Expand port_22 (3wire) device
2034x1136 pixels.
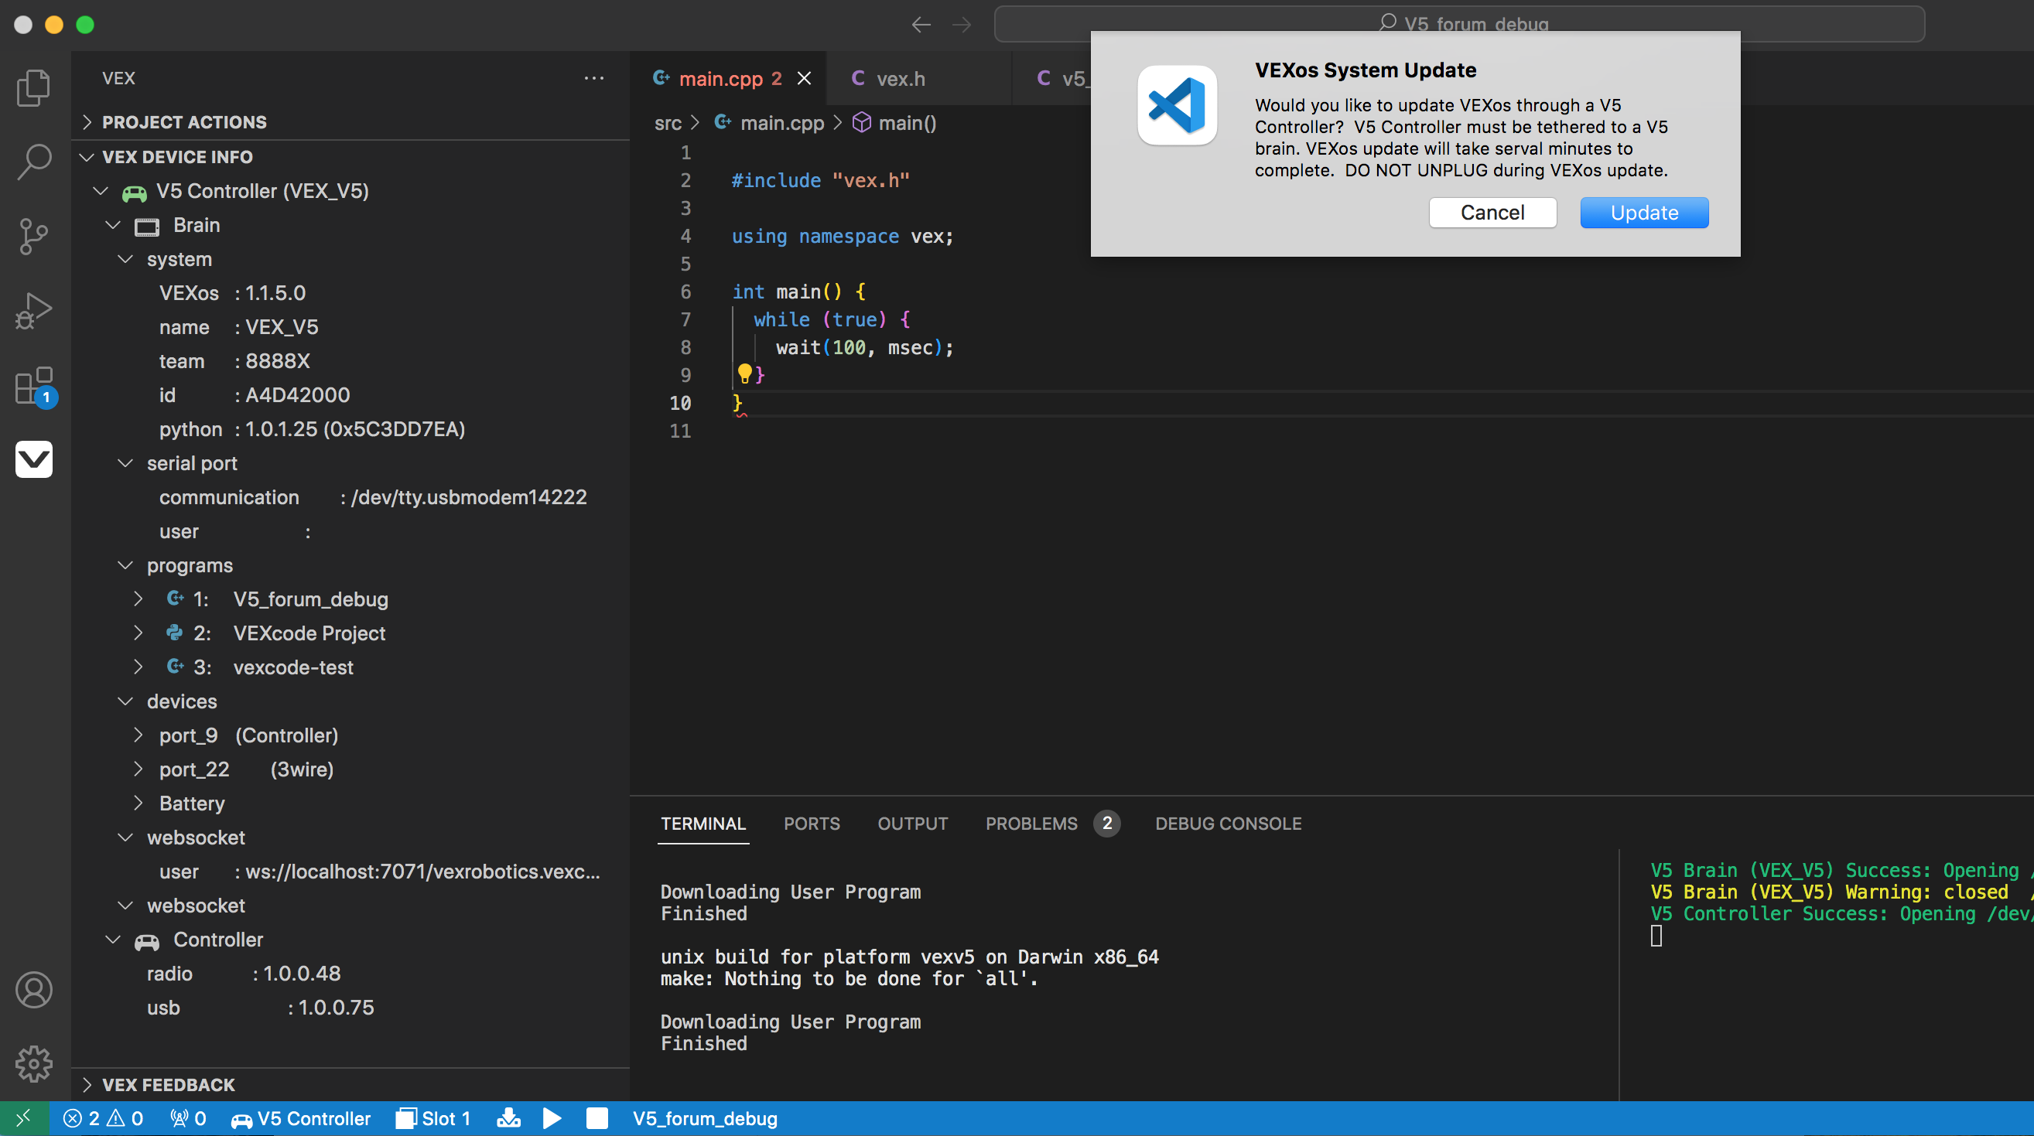[x=138, y=769]
